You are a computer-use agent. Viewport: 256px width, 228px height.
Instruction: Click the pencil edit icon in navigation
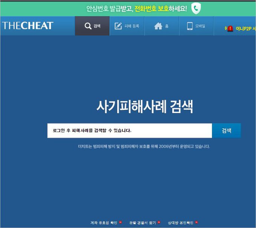(118, 26)
